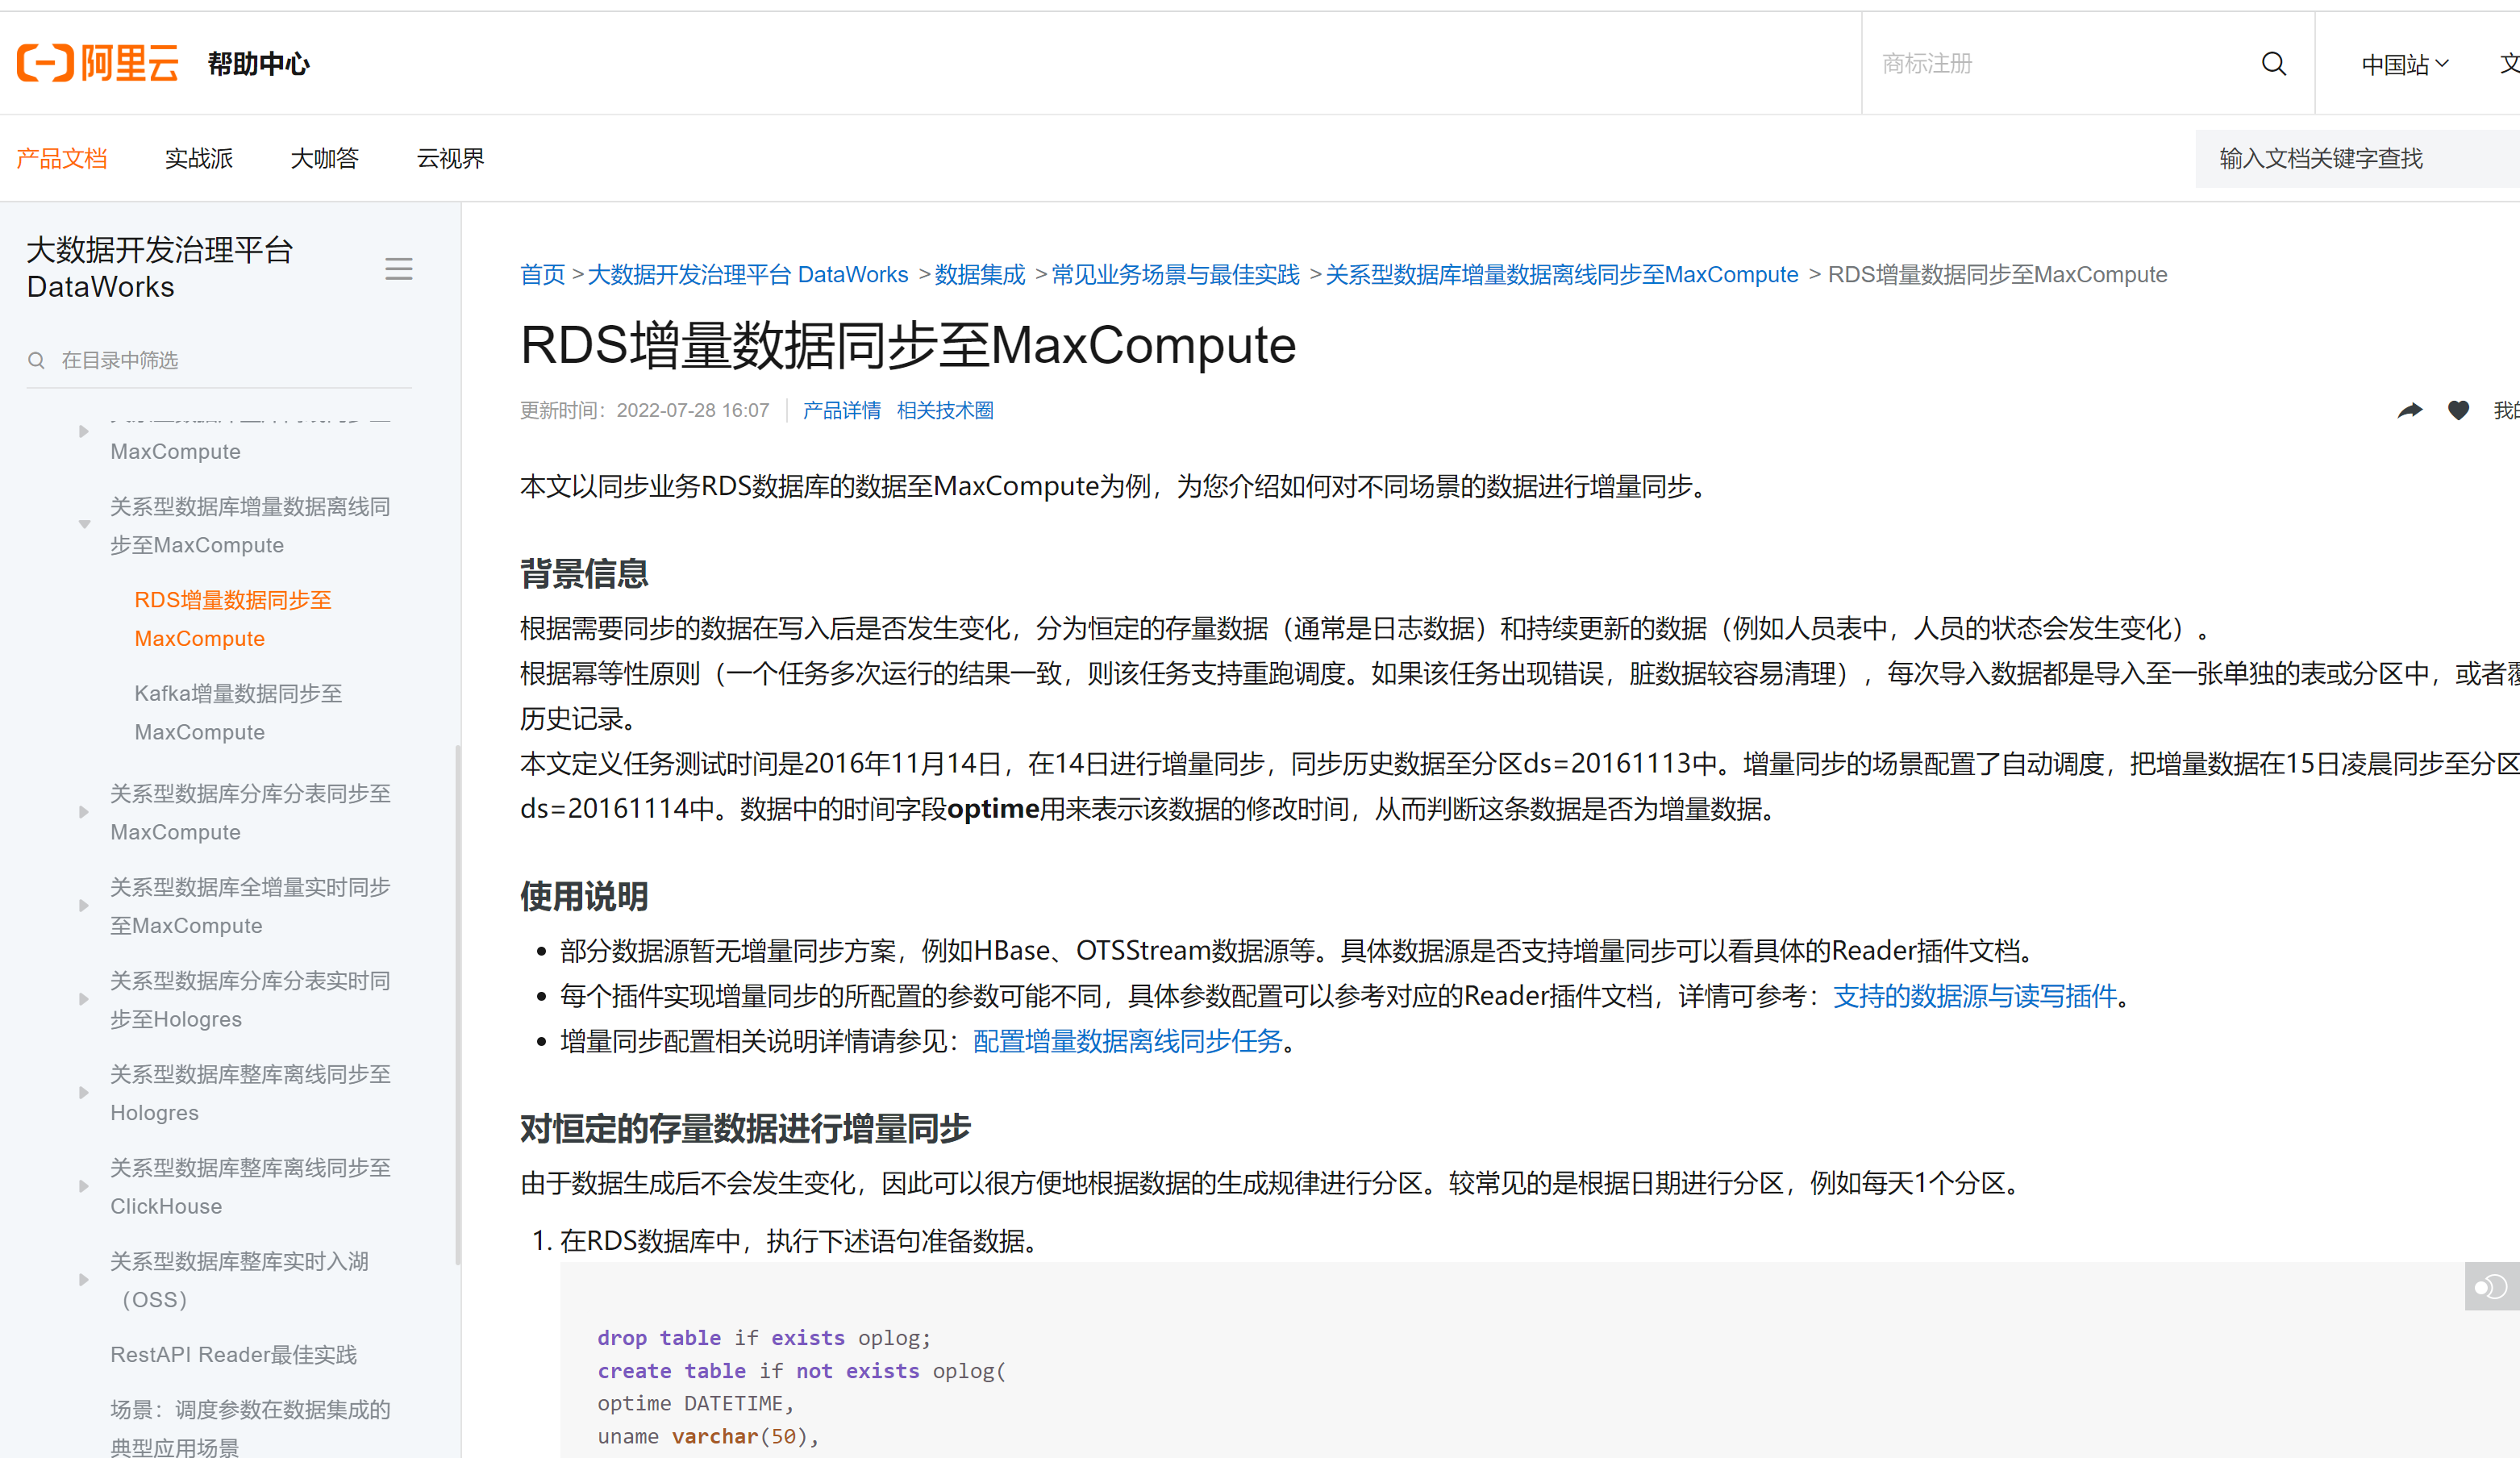Focus the 输入文档关键字查找 field
The height and width of the screenshot is (1458, 2520).
2358,158
